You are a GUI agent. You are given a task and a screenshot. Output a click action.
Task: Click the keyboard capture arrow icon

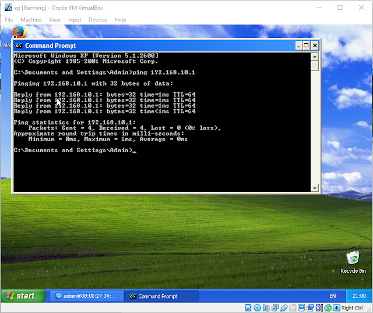(337, 308)
